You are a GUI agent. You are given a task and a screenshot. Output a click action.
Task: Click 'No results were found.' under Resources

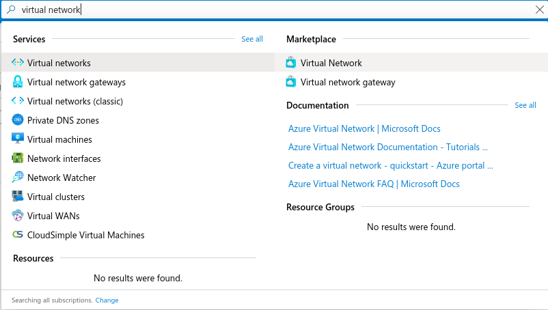(x=138, y=278)
